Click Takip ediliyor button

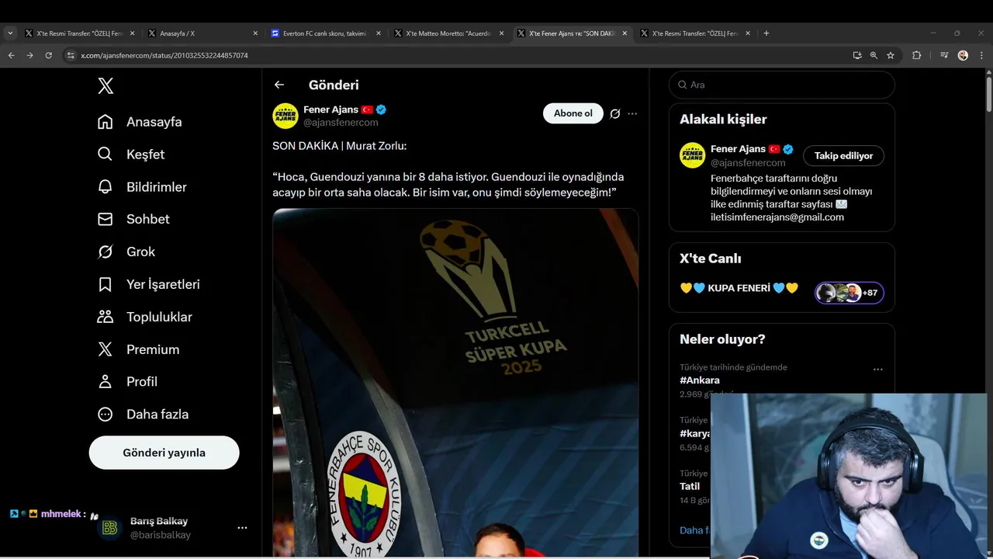click(843, 155)
